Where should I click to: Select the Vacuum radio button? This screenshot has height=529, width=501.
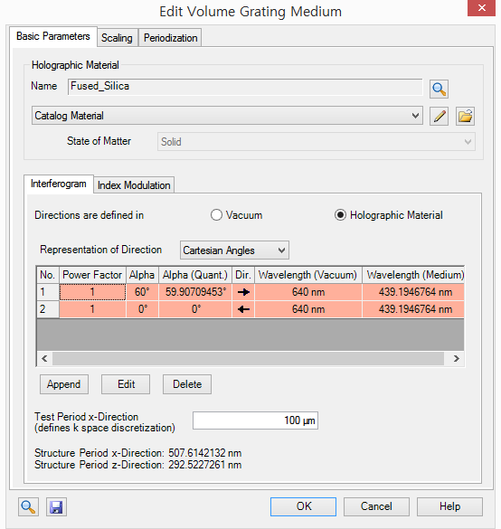[x=216, y=215]
